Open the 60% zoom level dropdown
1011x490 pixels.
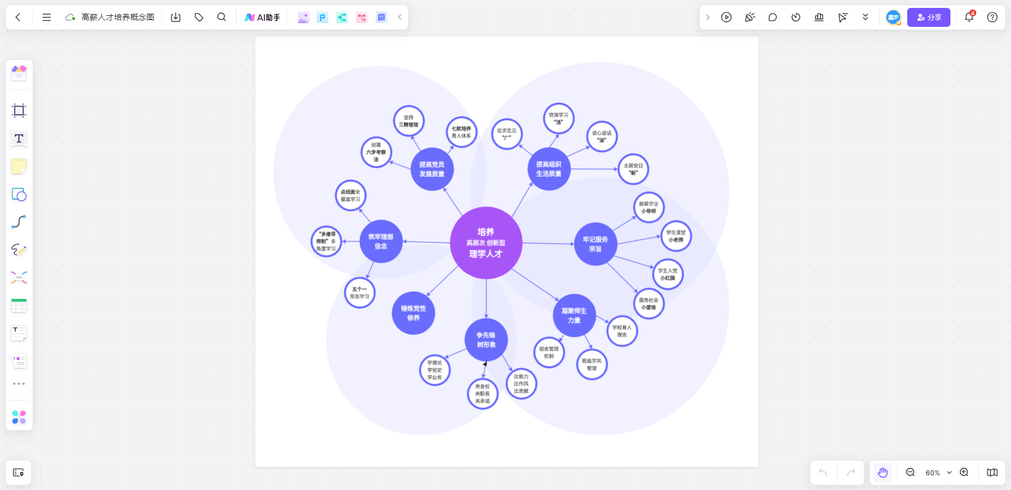[x=938, y=473]
